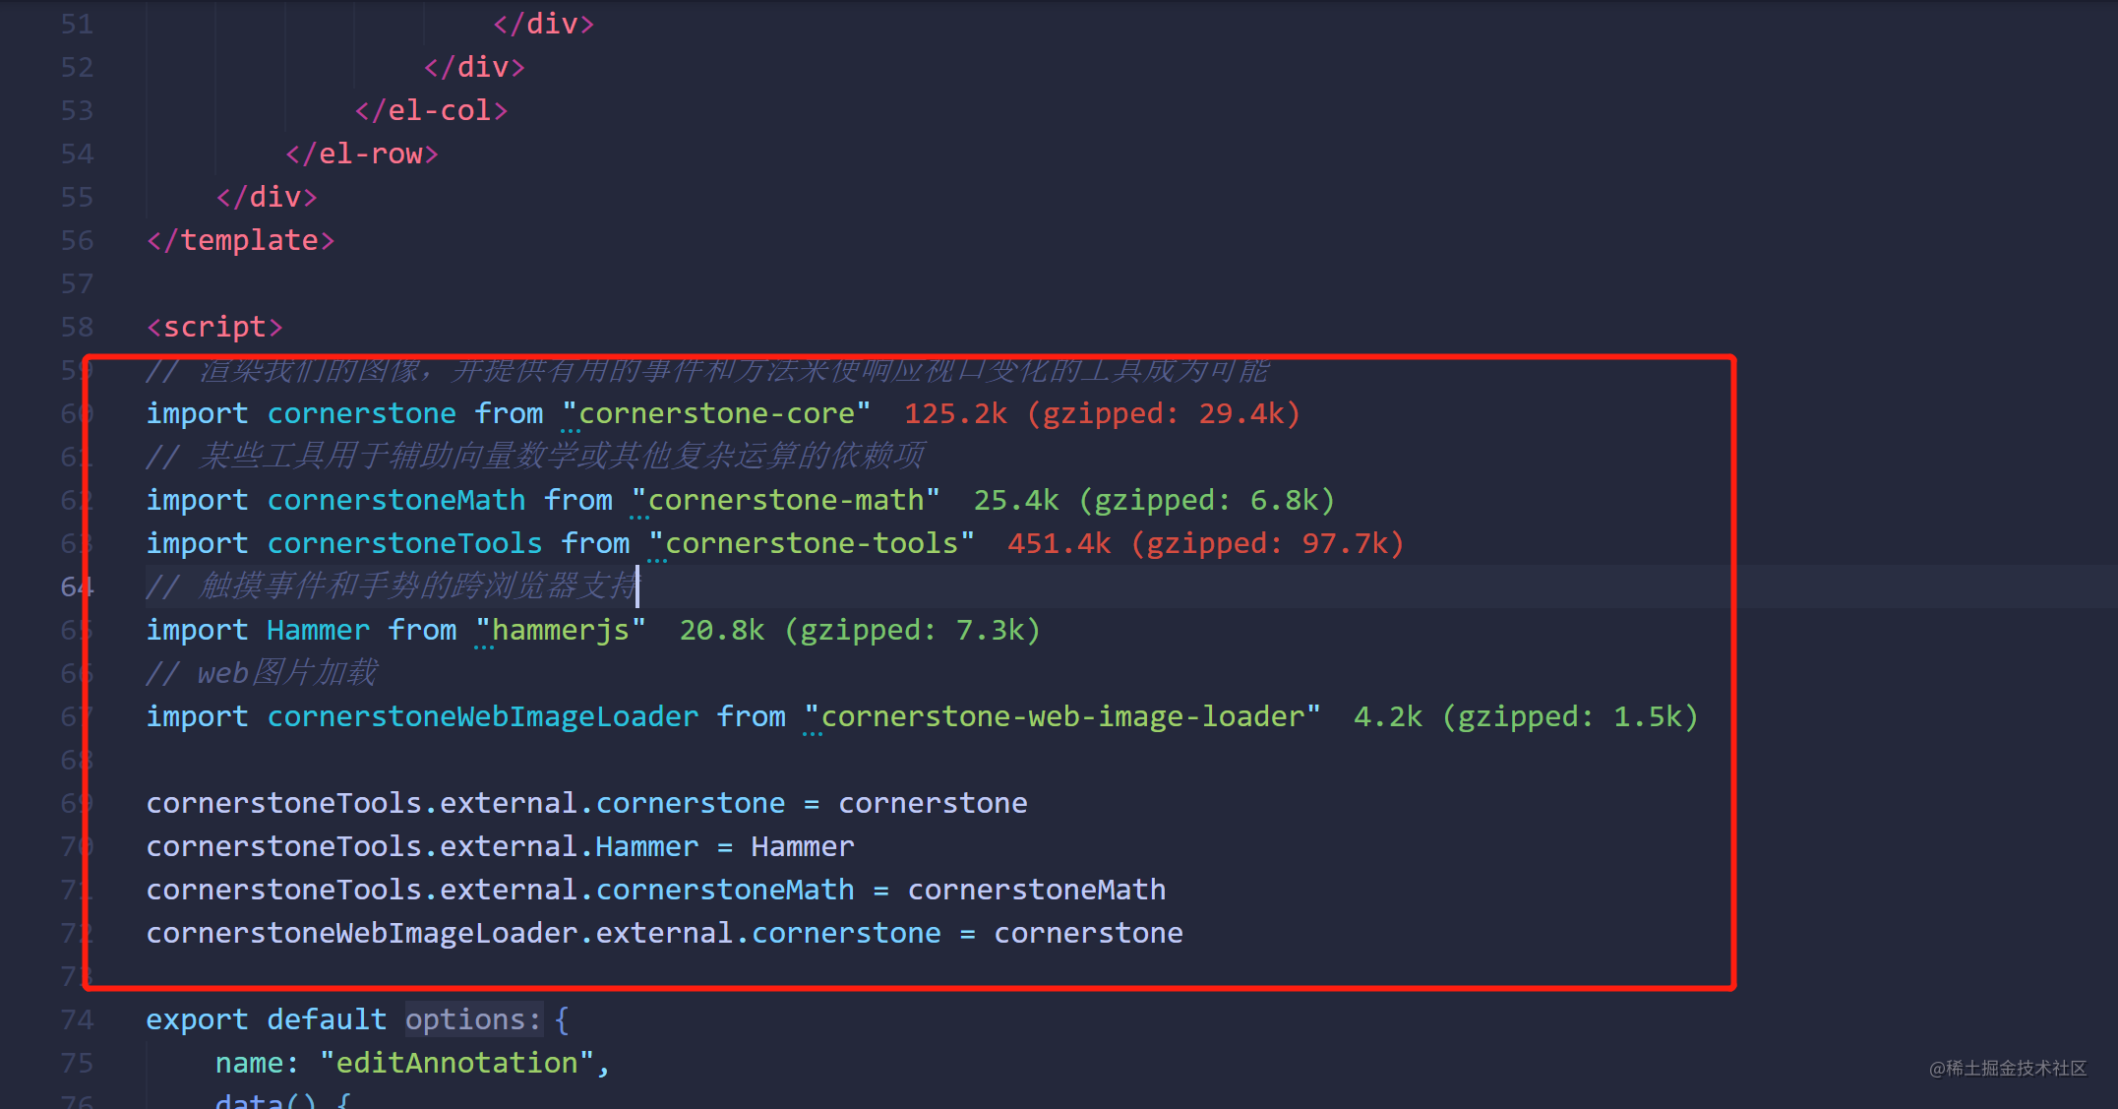
Task: Click cornerstoneMath in the line 62 import
Action: point(396,500)
